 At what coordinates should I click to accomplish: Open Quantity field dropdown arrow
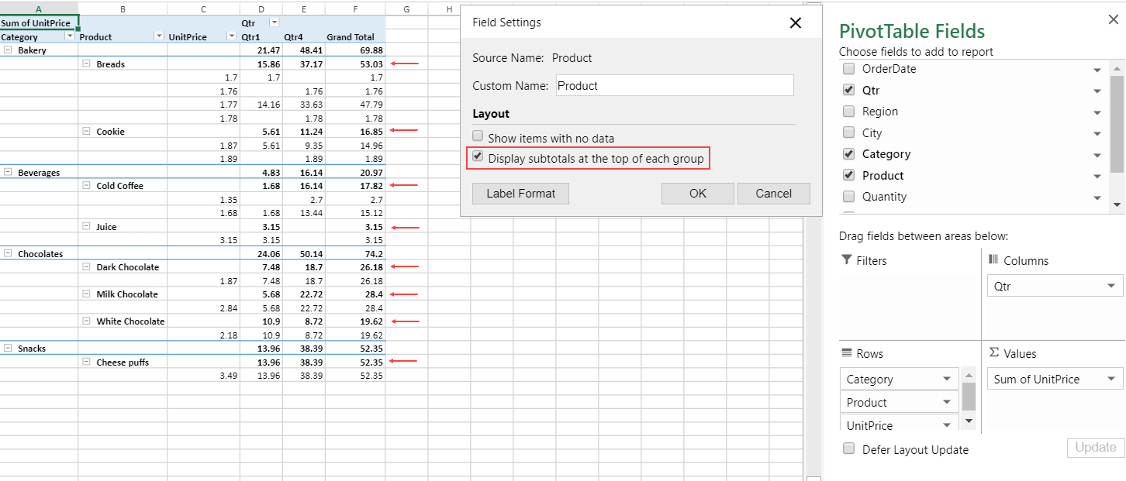click(x=1097, y=198)
